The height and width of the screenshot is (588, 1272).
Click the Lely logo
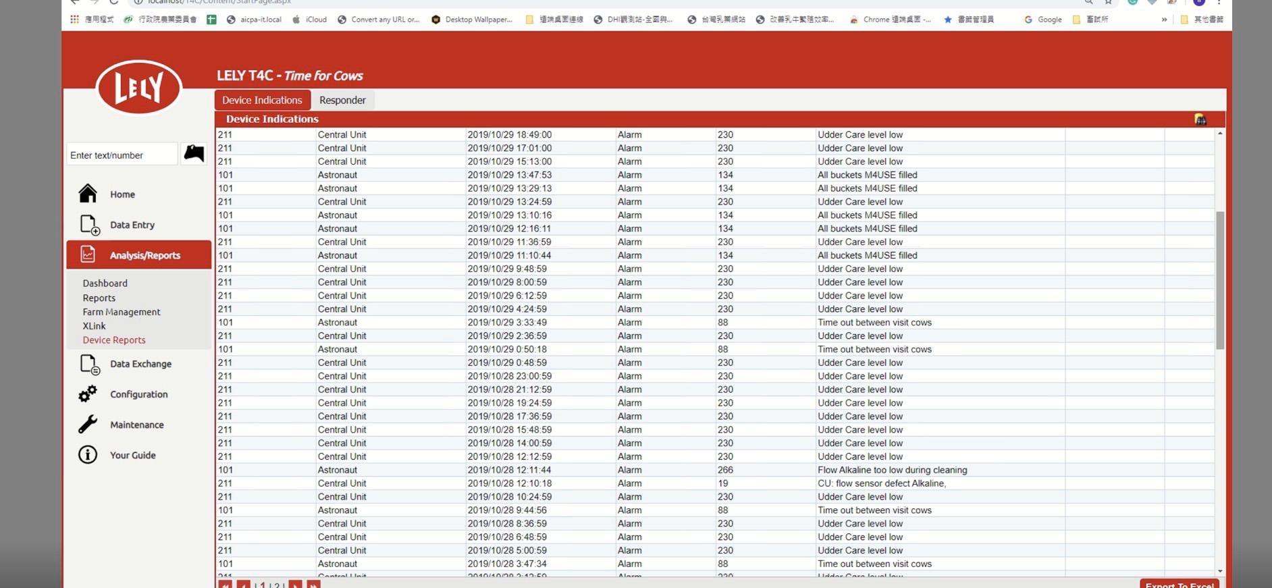(x=139, y=87)
